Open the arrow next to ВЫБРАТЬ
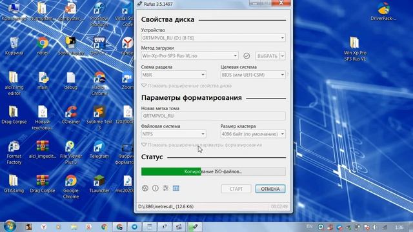Screen dimensions: 413x232 283,56
